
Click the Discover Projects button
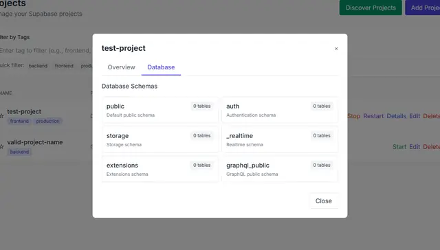[x=371, y=8]
